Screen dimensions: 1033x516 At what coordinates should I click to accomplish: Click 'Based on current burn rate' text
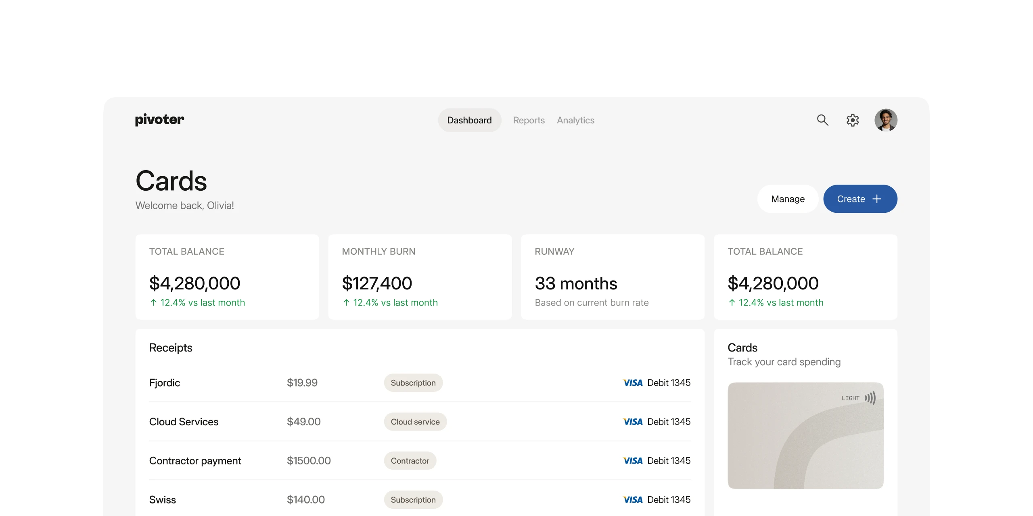(592, 303)
